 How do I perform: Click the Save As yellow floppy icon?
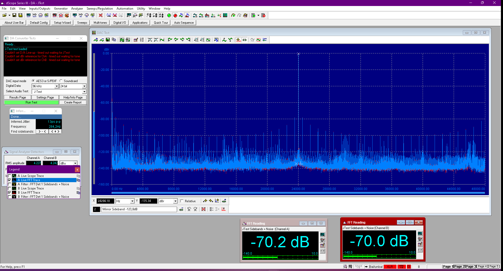(20, 15)
